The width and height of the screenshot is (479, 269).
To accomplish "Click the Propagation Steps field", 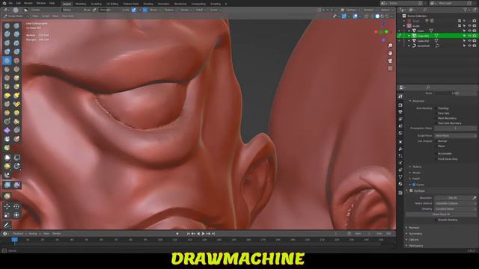I will (x=455, y=129).
